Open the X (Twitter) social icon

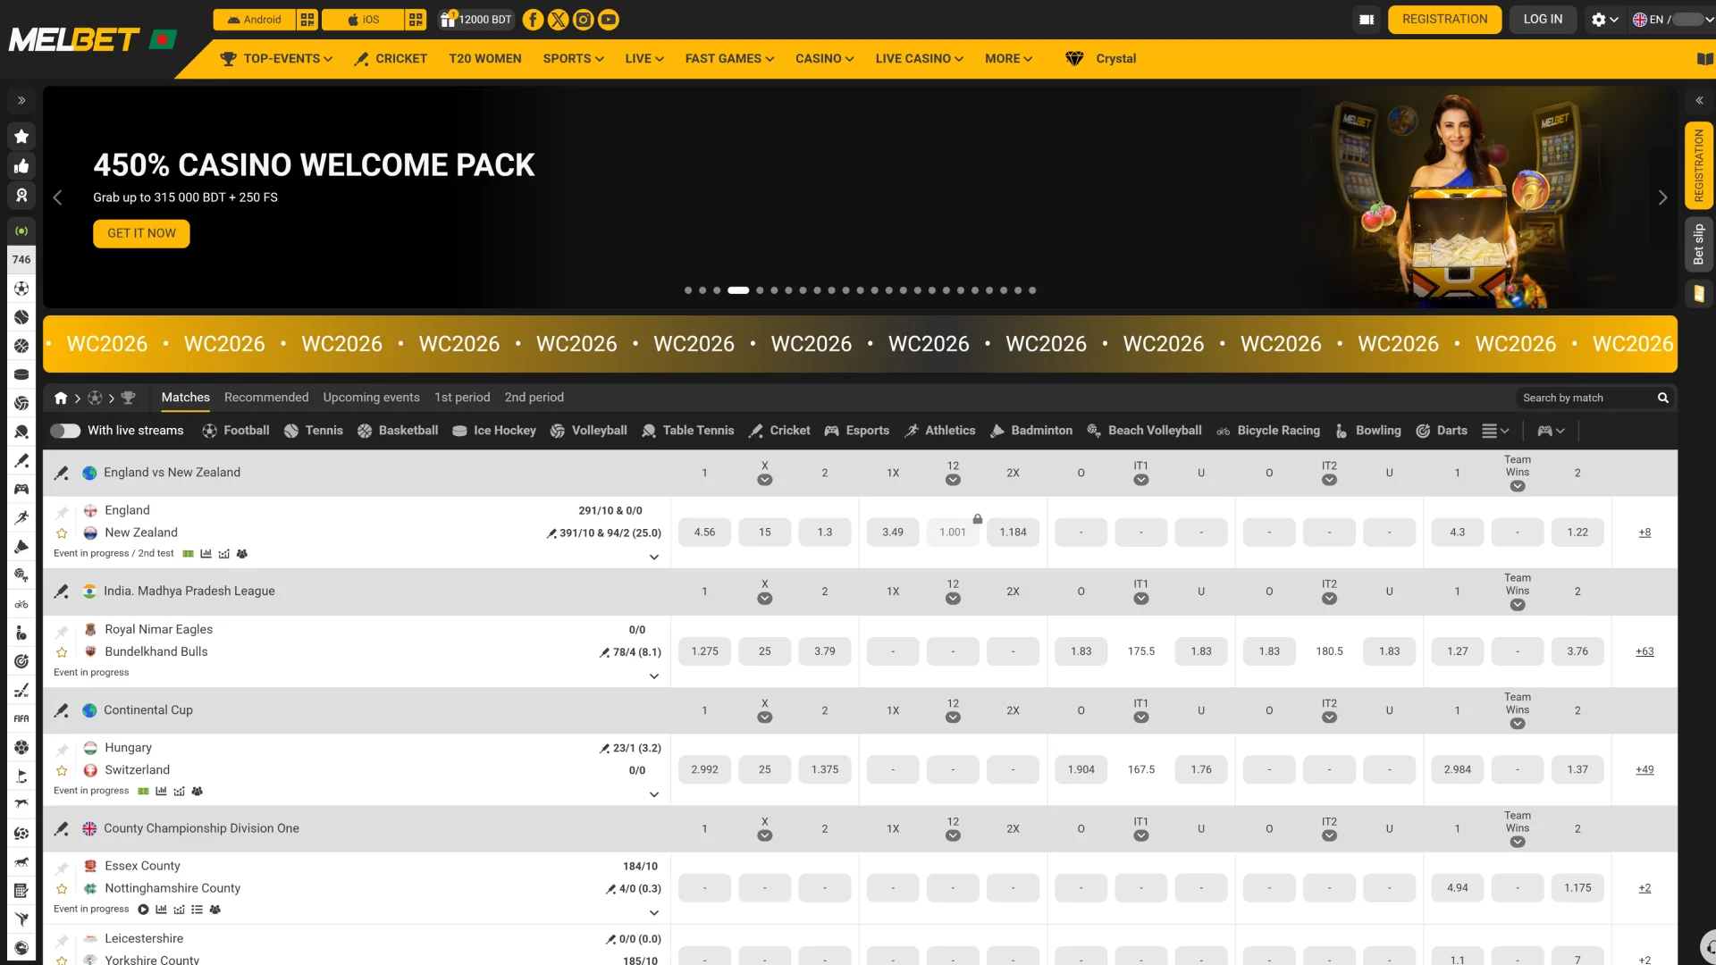click(x=558, y=20)
